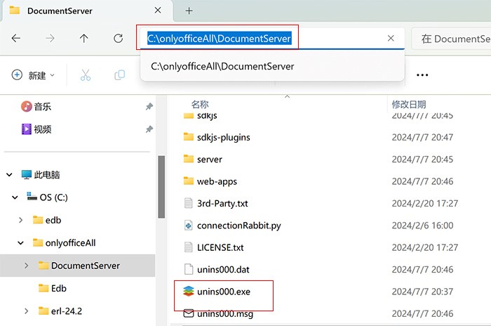Click the LICENSE.txt document icon
The height and width of the screenshot is (326, 491).
[x=189, y=247]
